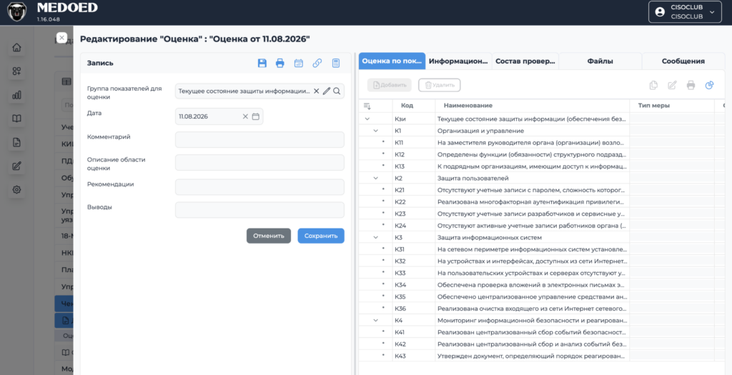The width and height of the screenshot is (732, 375).
Task: Click the edit pencil icon in table toolbar
Action: [672, 85]
